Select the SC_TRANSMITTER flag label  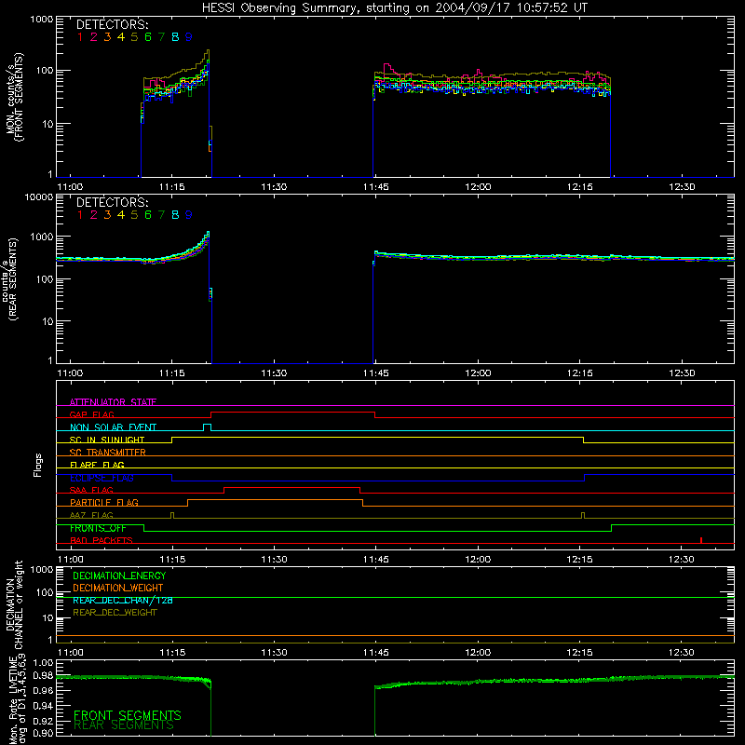(x=107, y=452)
